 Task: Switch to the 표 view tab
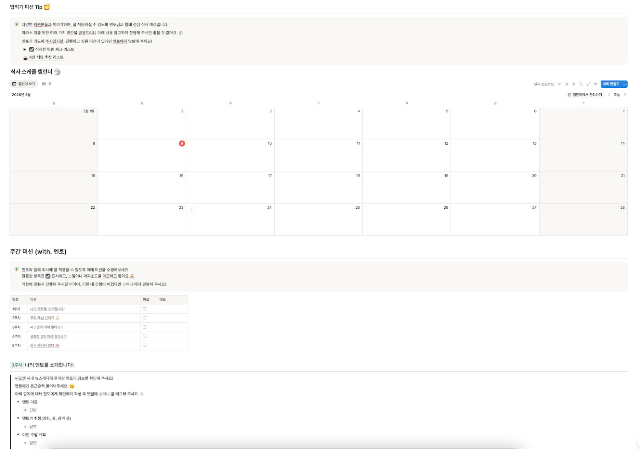coord(49,84)
